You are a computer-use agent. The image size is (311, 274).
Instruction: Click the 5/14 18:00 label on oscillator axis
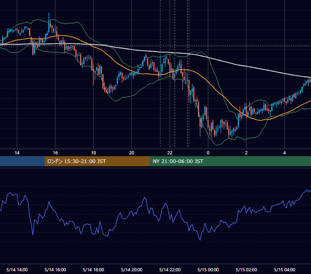(x=93, y=269)
